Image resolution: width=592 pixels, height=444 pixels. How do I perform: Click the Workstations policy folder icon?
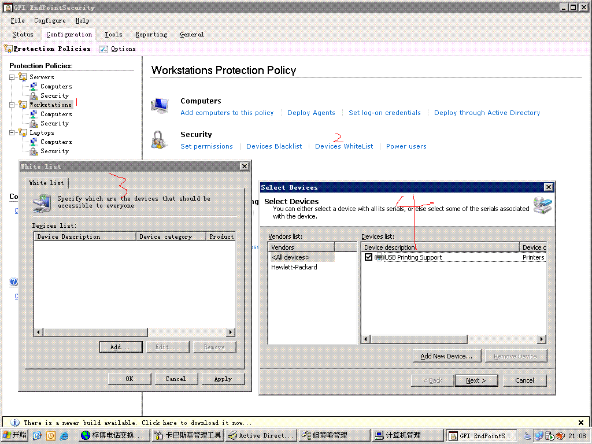[23, 105]
